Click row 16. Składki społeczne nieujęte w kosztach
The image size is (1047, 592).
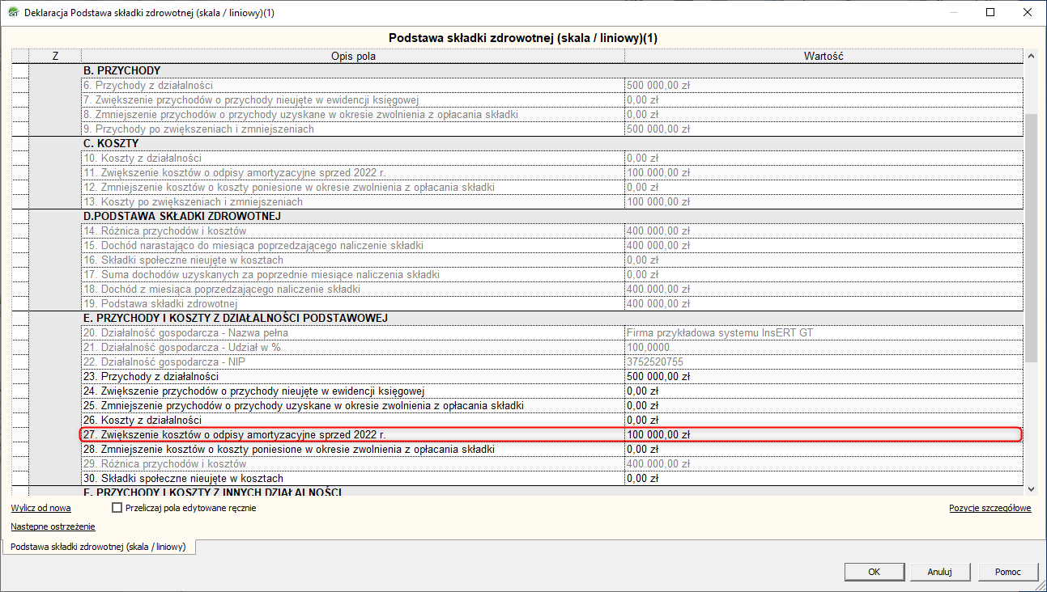[353, 260]
